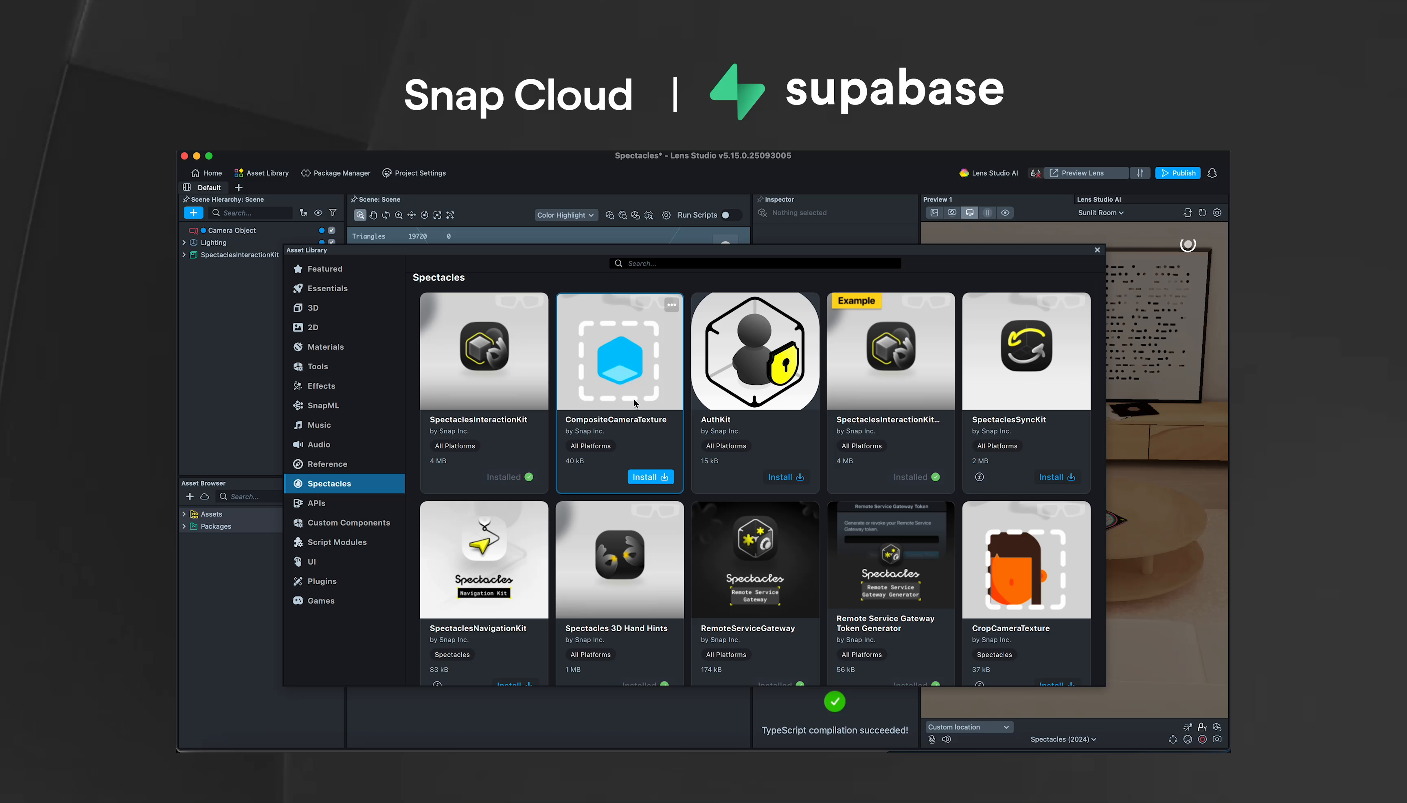This screenshot has width=1407, height=803.
Task: Click the webcam preview mode icon
Action: click(952, 213)
